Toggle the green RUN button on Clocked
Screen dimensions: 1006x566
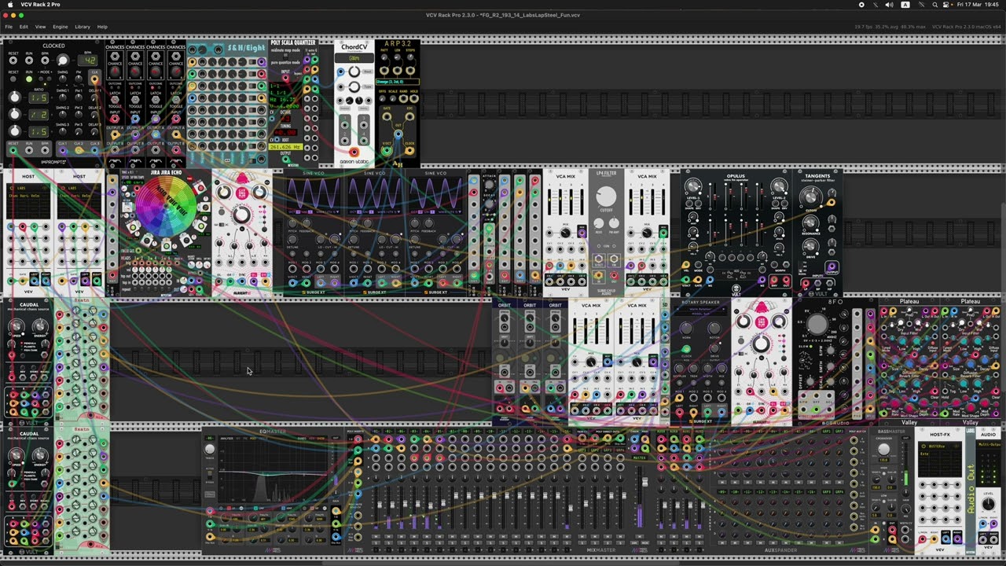click(x=29, y=79)
